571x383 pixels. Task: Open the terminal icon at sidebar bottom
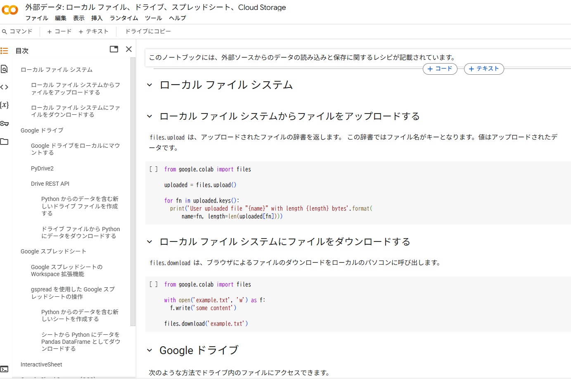(x=5, y=369)
